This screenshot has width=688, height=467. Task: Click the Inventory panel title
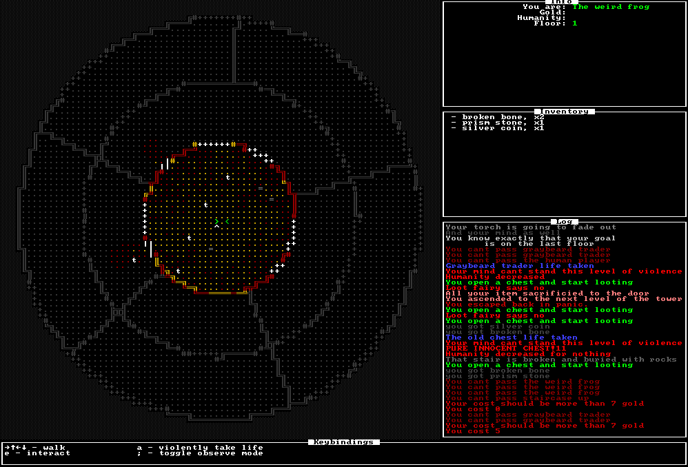(565, 112)
